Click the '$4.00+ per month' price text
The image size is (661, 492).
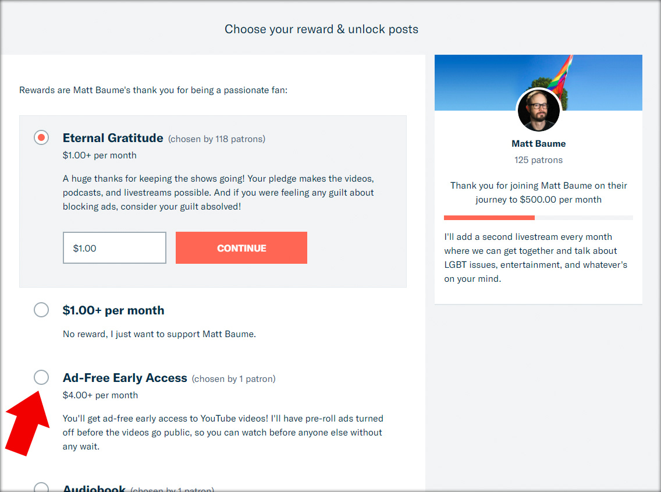tap(100, 395)
